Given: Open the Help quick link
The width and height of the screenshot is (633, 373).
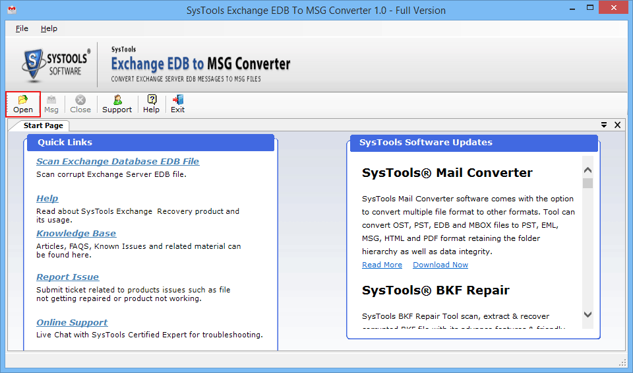Looking at the screenshot, I should [x=47, y=199].
